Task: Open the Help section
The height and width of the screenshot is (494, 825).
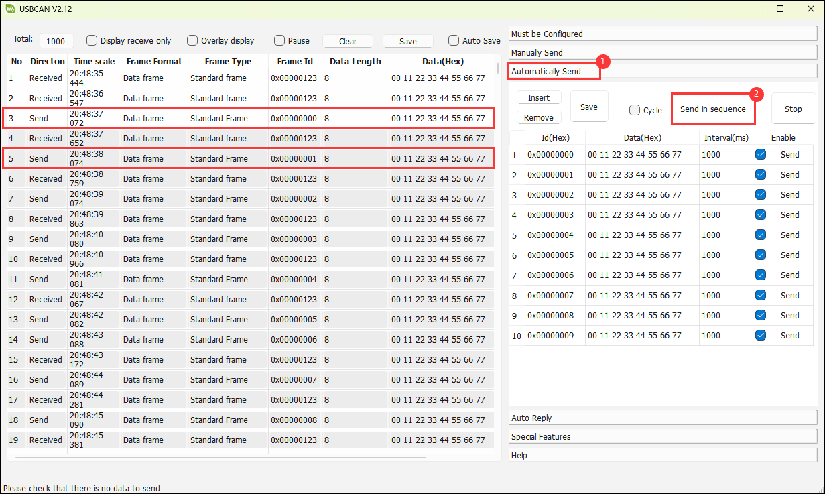Action: tap(662, 455)
